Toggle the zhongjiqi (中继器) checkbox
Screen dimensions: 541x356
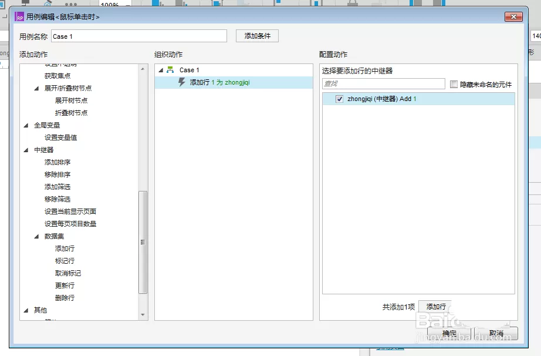(x=340, y=99)
